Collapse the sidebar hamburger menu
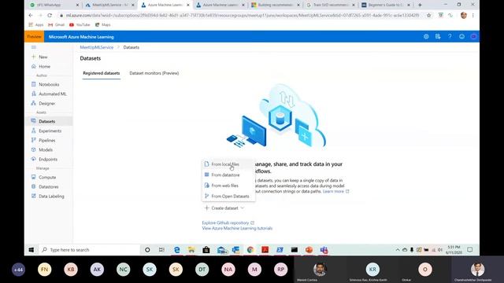 [33, 47]
